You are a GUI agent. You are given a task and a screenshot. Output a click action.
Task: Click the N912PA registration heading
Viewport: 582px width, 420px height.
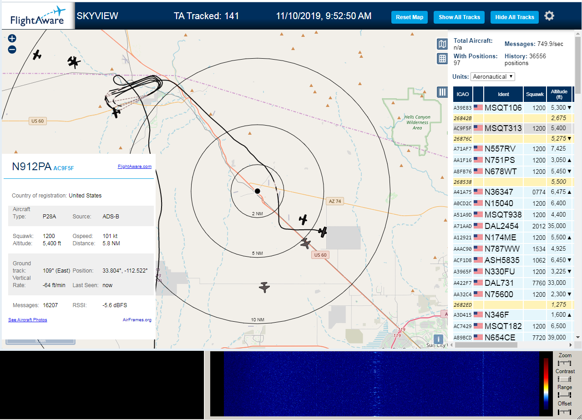tap(31, 167)
